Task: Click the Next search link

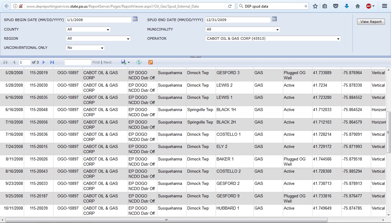Action: 108,62
